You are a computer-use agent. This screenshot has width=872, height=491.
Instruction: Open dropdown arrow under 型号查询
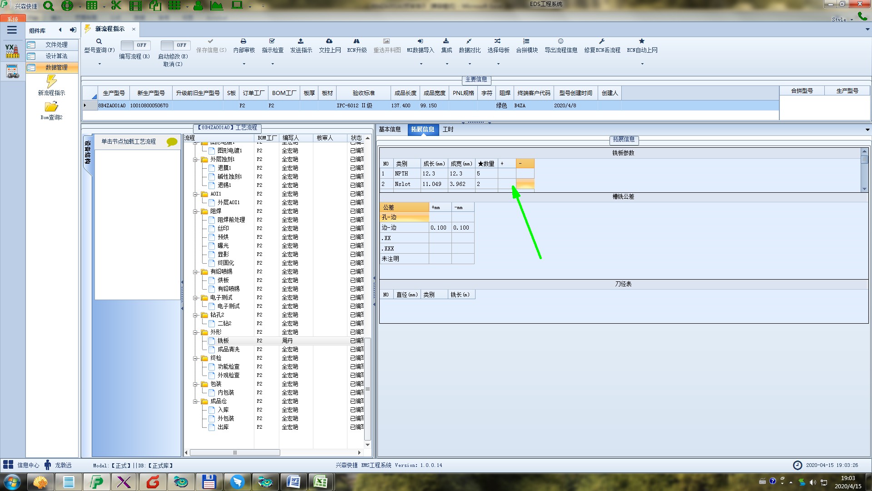pos(99,64)
